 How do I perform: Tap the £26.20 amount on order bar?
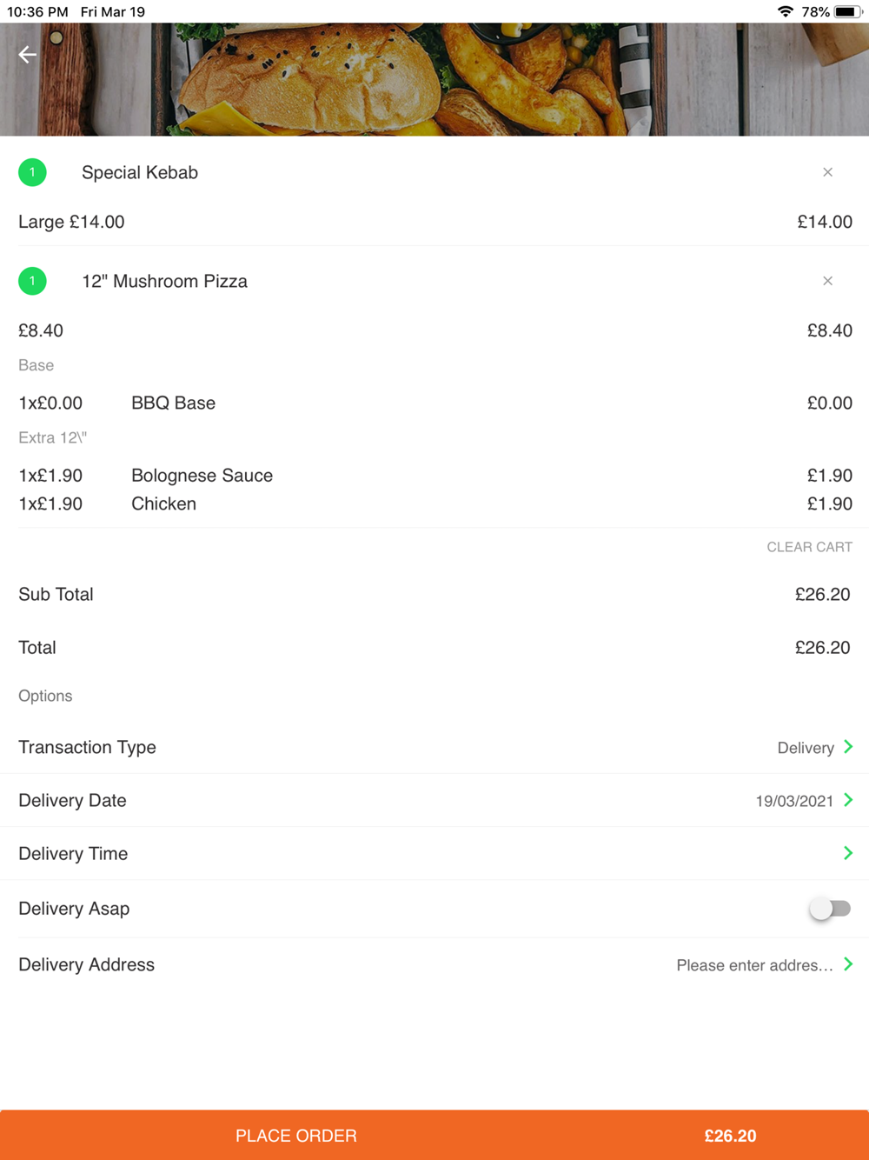click(x=730, y=1136)
